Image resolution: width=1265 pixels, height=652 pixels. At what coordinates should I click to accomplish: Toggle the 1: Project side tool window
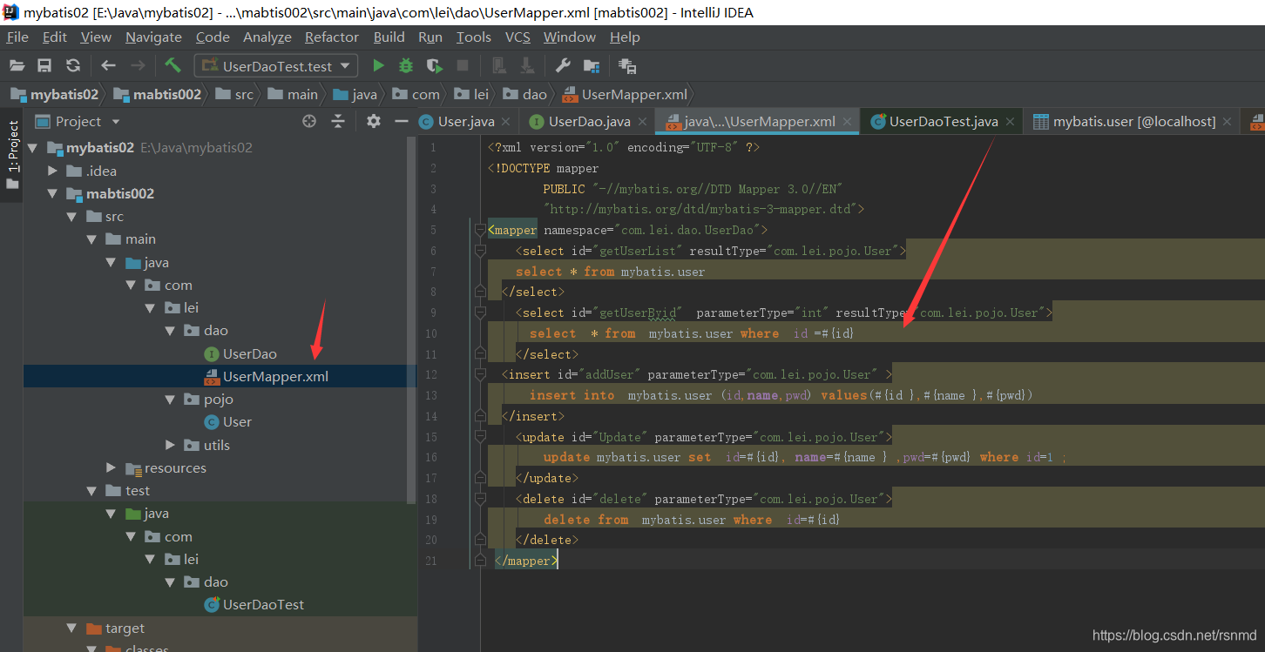point(12,155)
